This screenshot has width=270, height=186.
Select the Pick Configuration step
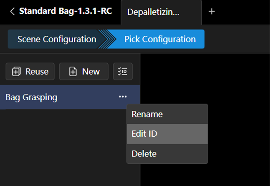point(160,39)
